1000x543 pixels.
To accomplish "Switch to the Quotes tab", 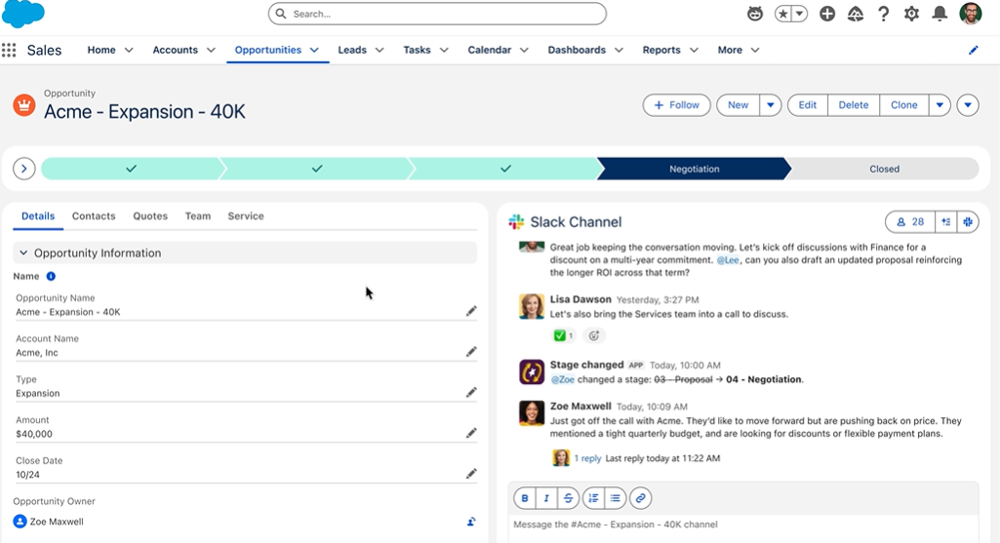I will [x=150, y=216].
